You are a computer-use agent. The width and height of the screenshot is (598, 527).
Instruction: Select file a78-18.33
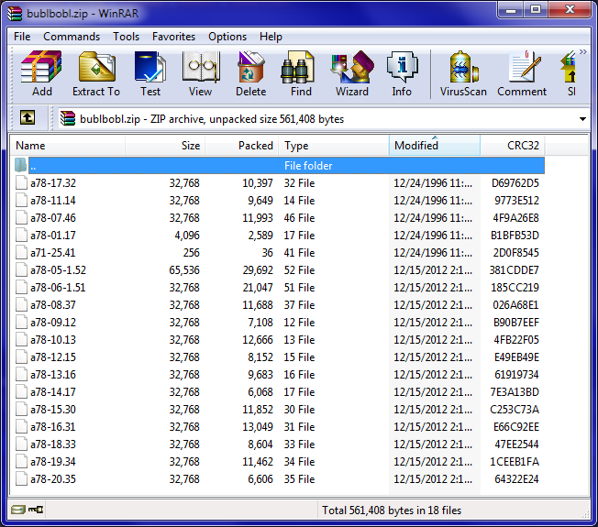(53, 444)
